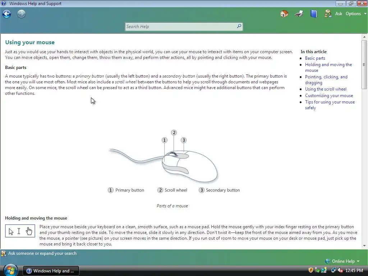Click the pointer shapes picture thumbnail
The image size is (368, 276).
click(20, 231)
